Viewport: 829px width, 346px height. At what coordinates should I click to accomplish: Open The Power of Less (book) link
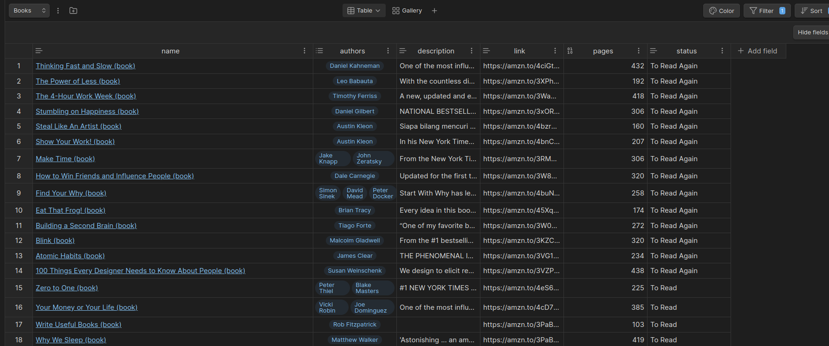click(x=78, y=81)
